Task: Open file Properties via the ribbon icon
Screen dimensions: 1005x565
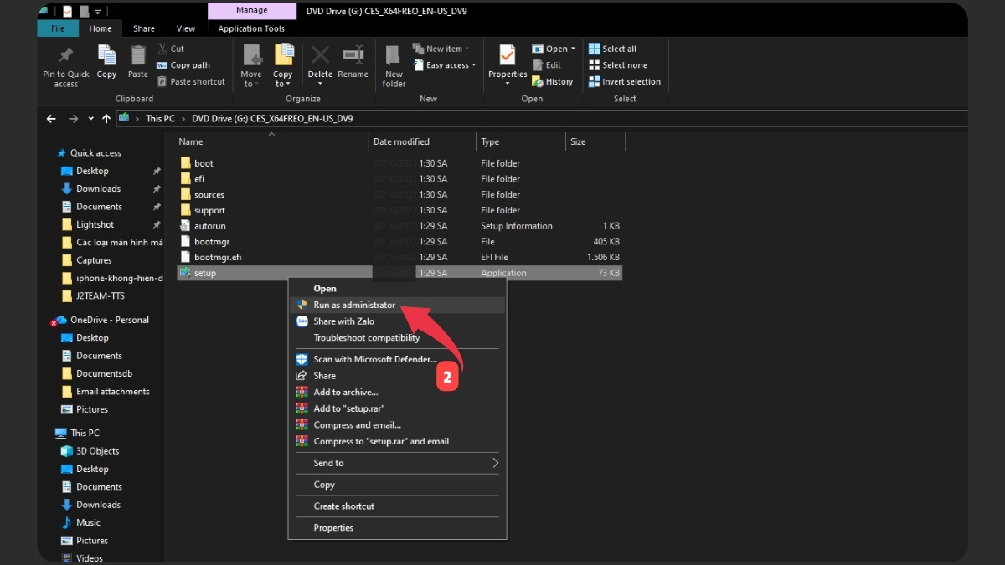Action: pos(507,62)
